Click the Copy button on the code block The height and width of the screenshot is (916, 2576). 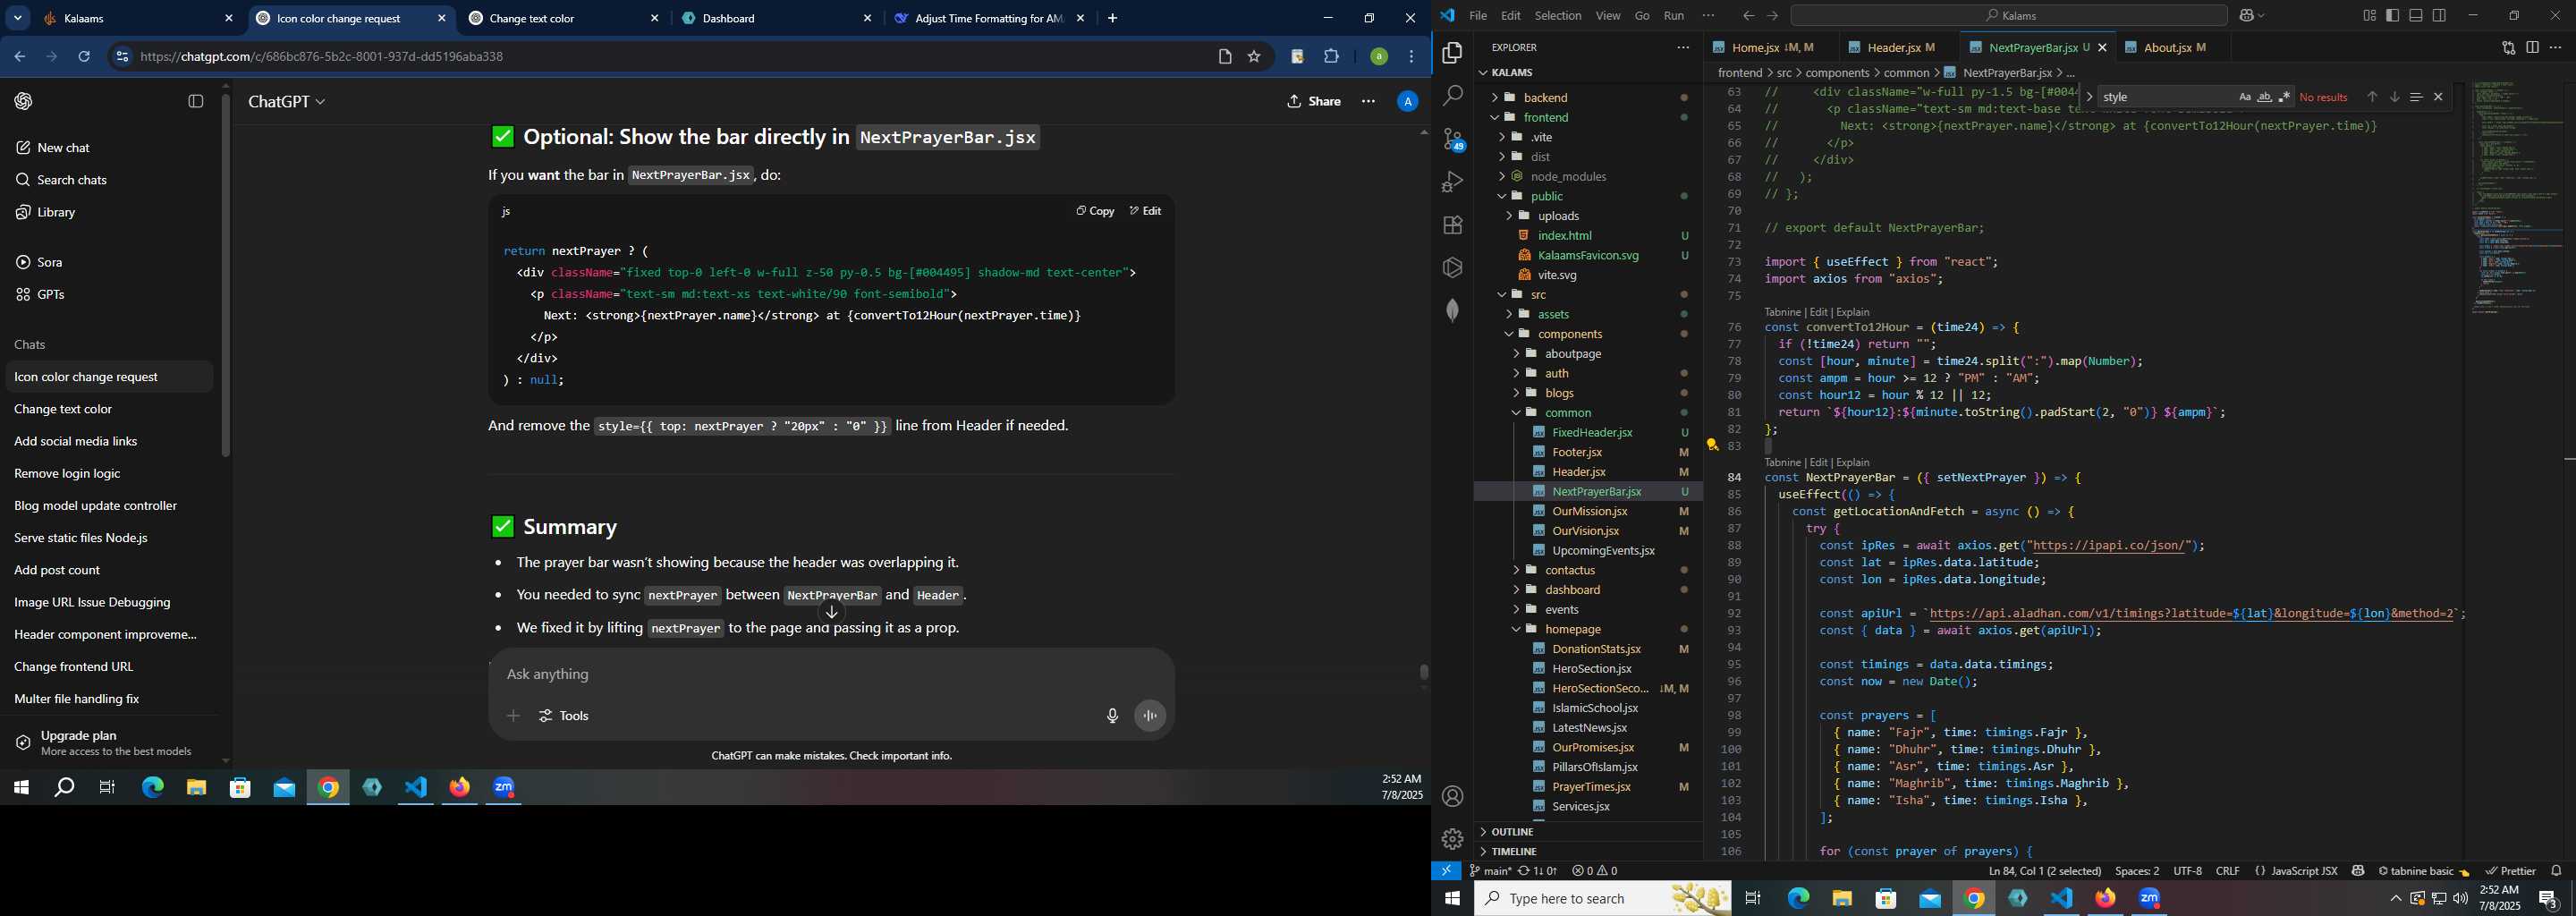tap(1095, 211)
